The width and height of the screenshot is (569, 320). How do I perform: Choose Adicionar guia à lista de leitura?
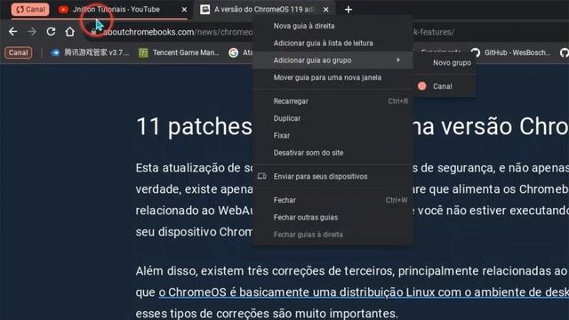tap(333, 44)
